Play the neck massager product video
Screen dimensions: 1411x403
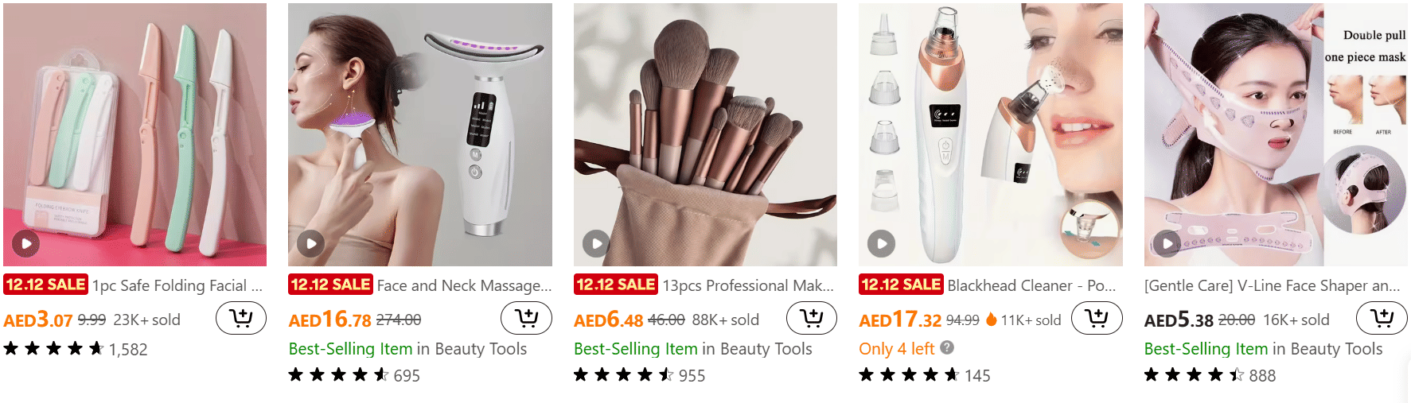pos(310,243)
